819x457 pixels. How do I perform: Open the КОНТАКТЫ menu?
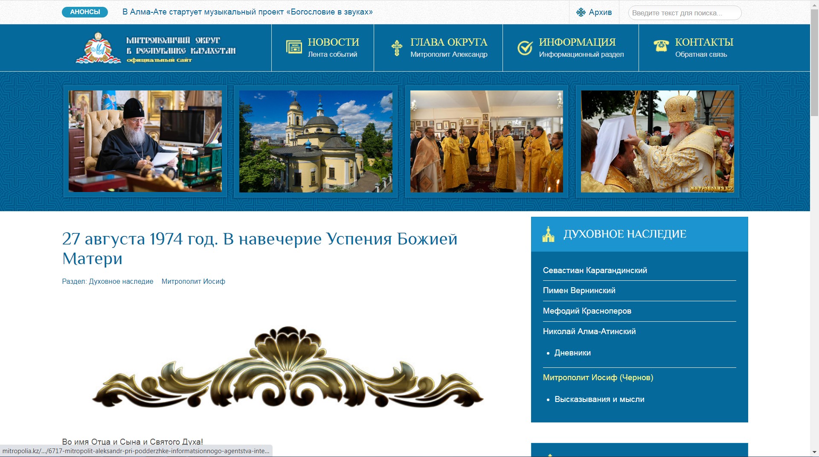(x=704, y=42)
